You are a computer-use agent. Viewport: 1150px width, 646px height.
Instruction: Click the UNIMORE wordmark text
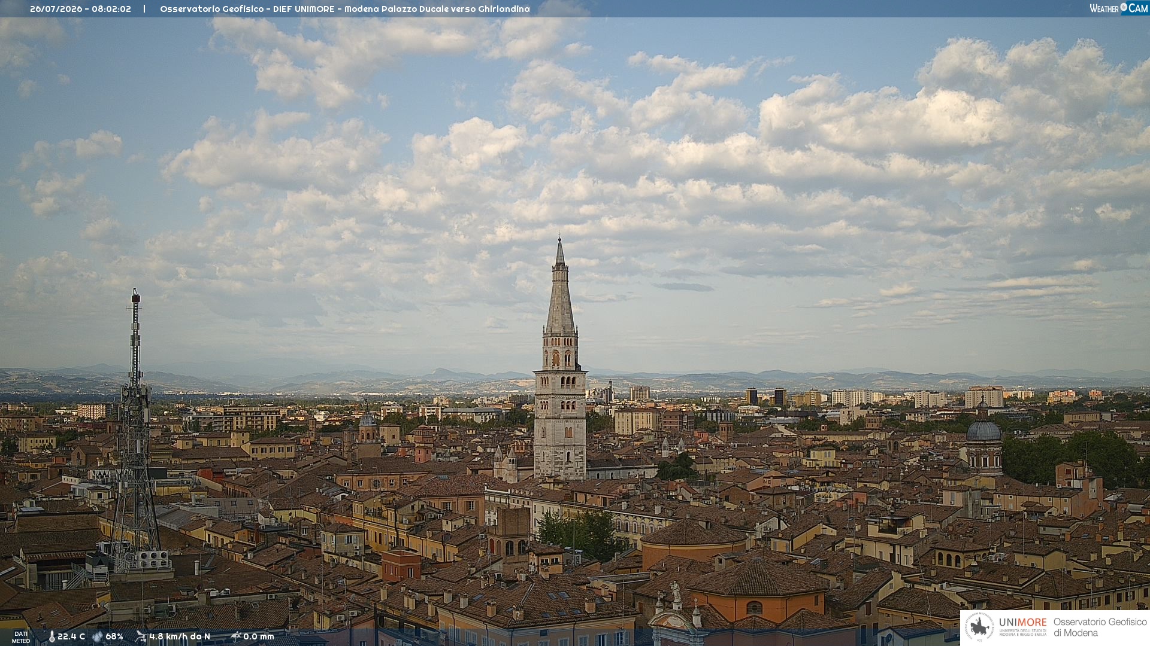coord(1022,623)
